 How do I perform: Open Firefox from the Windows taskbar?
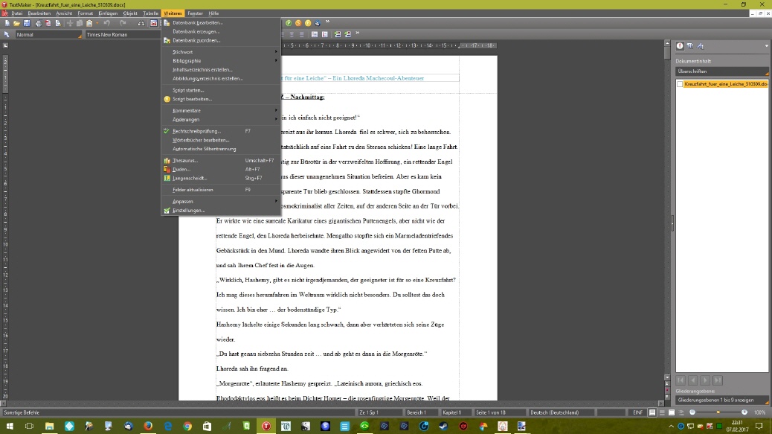pyautogui.click(x=148, y=426)
